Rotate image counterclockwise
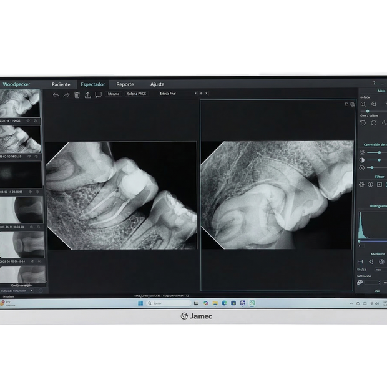This screenshot has height=387, width=387. click(363, 123)
